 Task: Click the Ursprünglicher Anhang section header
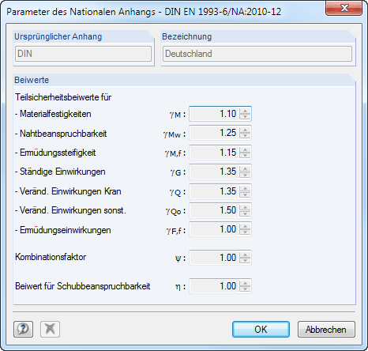coord(58,36)
